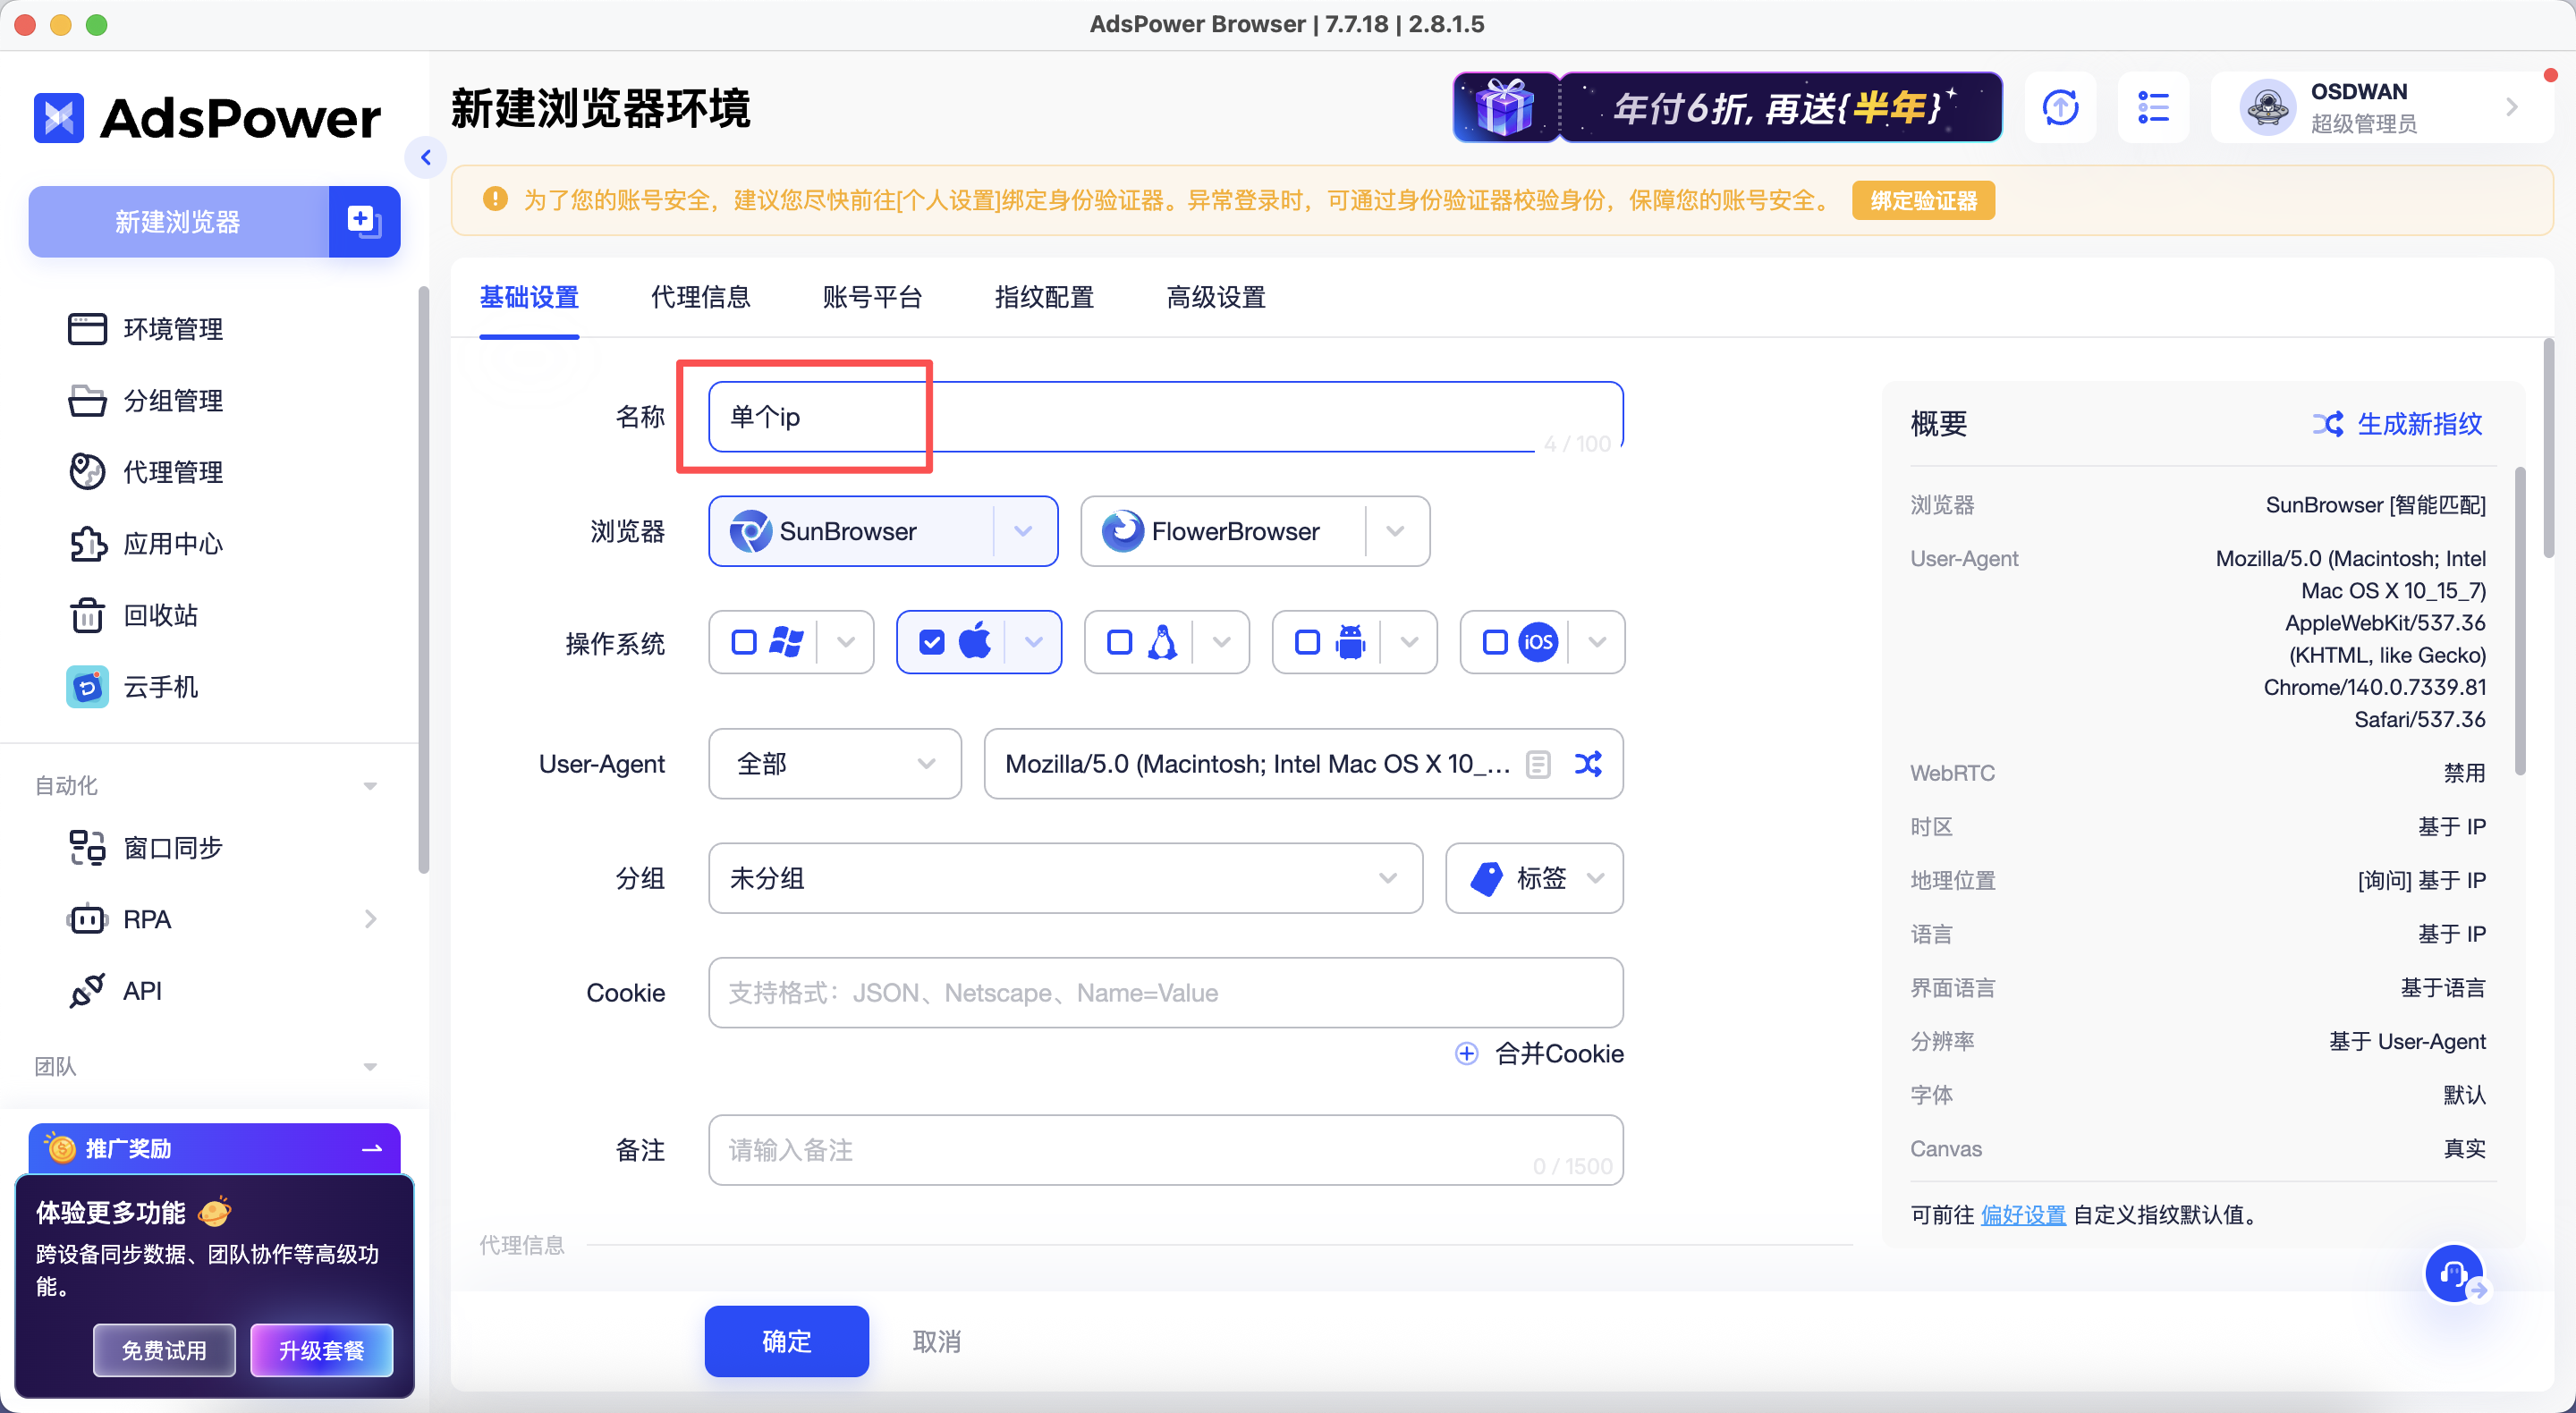Viewport: 2576px width, 1413px height.
Task: Uncheck the macOS operating system checkbox
Action: 931,642
